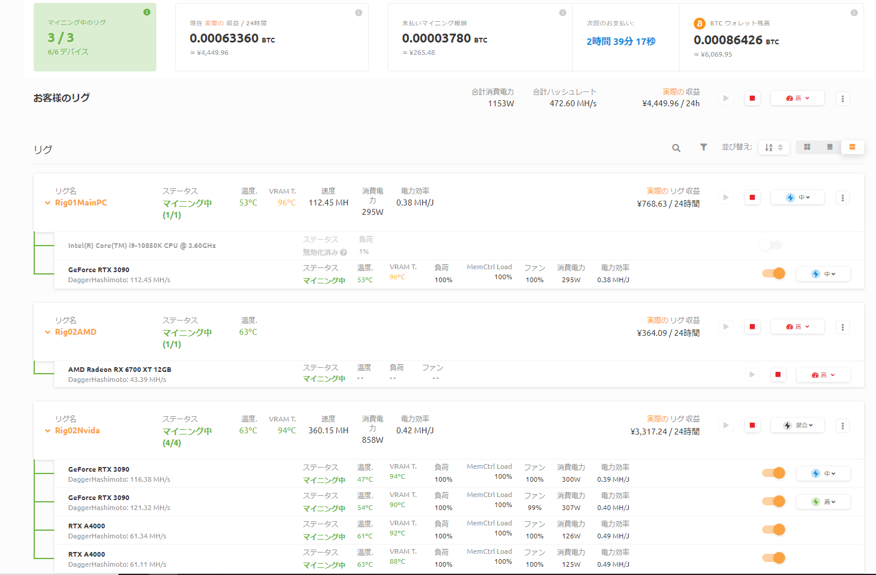Toggle the RTX A4000 at 61.34 MH/s
The height and width of the screenshot is (575, 876).
point(773,530)
